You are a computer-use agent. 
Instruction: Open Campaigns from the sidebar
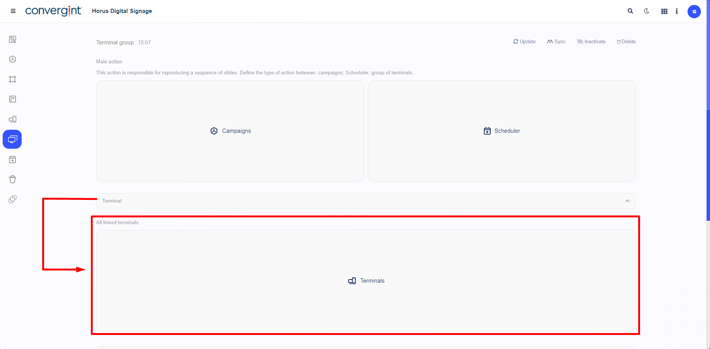pyautogui.click(x=13, y=59)
